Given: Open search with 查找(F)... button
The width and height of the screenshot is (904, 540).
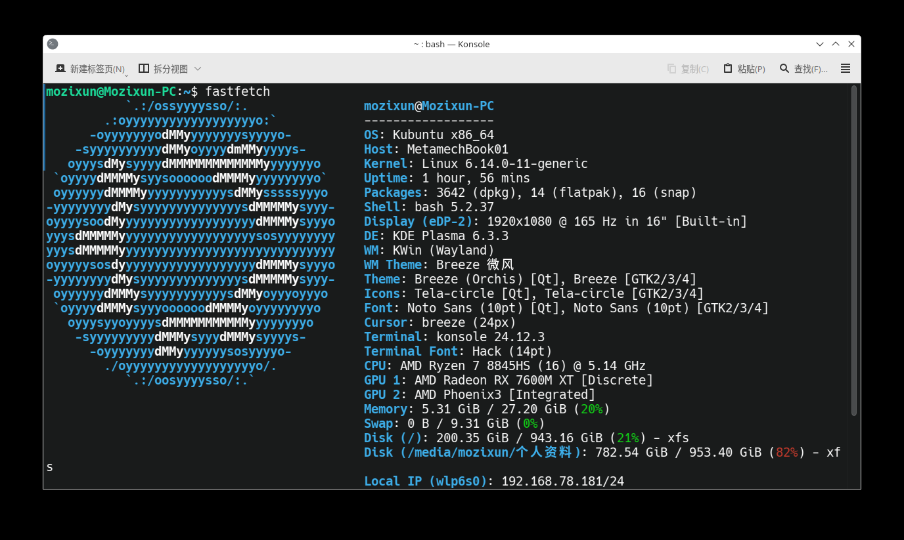Looking at the screenshot, I should tap(803, 69).
